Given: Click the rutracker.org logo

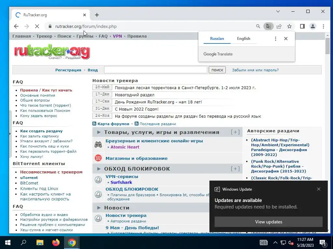Looking at the screenshot, I should [52, 52].
